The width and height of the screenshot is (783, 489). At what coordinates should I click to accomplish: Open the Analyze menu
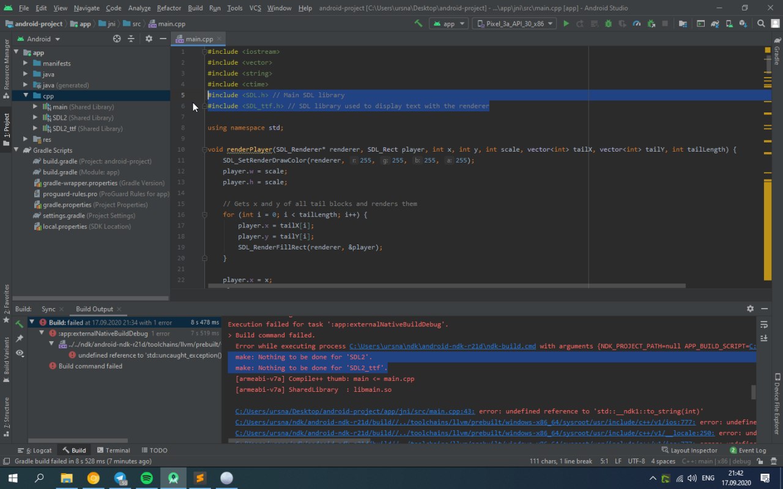click(x=139, y=8)
